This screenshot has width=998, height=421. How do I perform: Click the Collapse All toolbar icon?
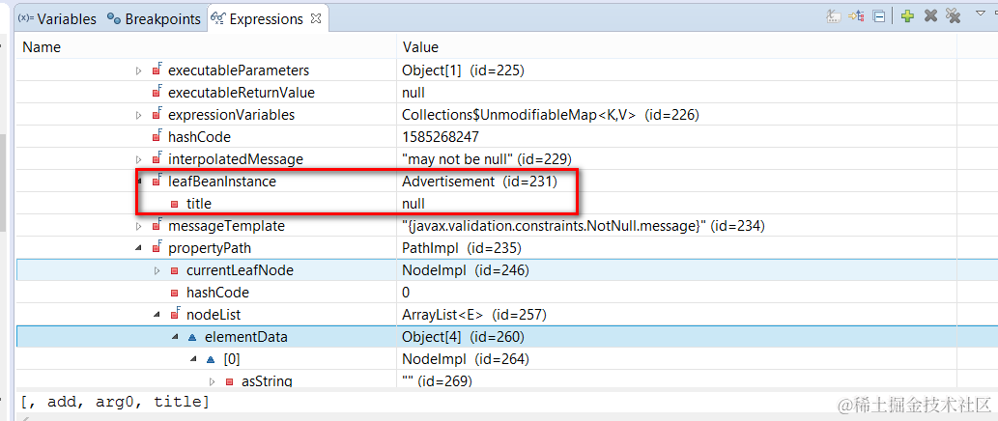click(878, 16)
